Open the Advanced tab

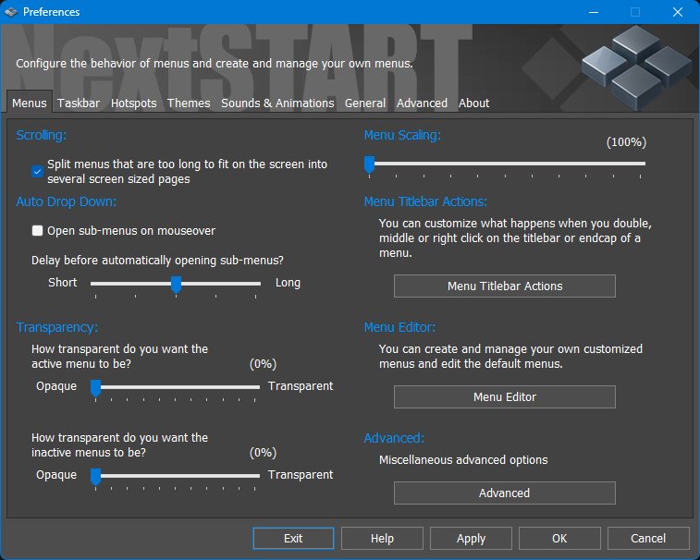click(422, 103)
